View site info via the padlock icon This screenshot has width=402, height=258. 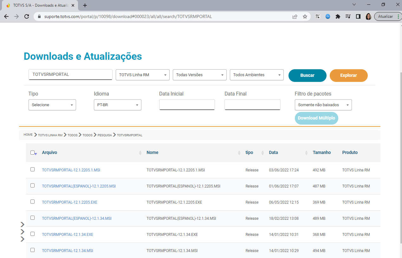(x=39, y=16)
